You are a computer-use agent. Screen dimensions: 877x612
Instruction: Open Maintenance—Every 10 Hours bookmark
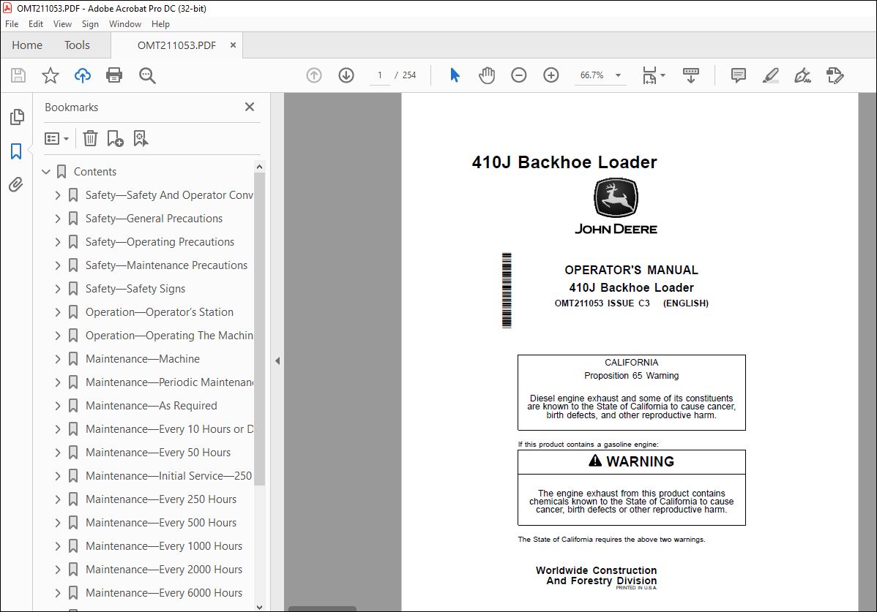(169, 429)
